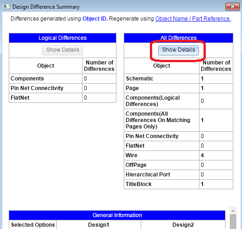Click Show Details under All Differences
The width and height of the screenshot is (242, 229).
[x=178, y=50]
